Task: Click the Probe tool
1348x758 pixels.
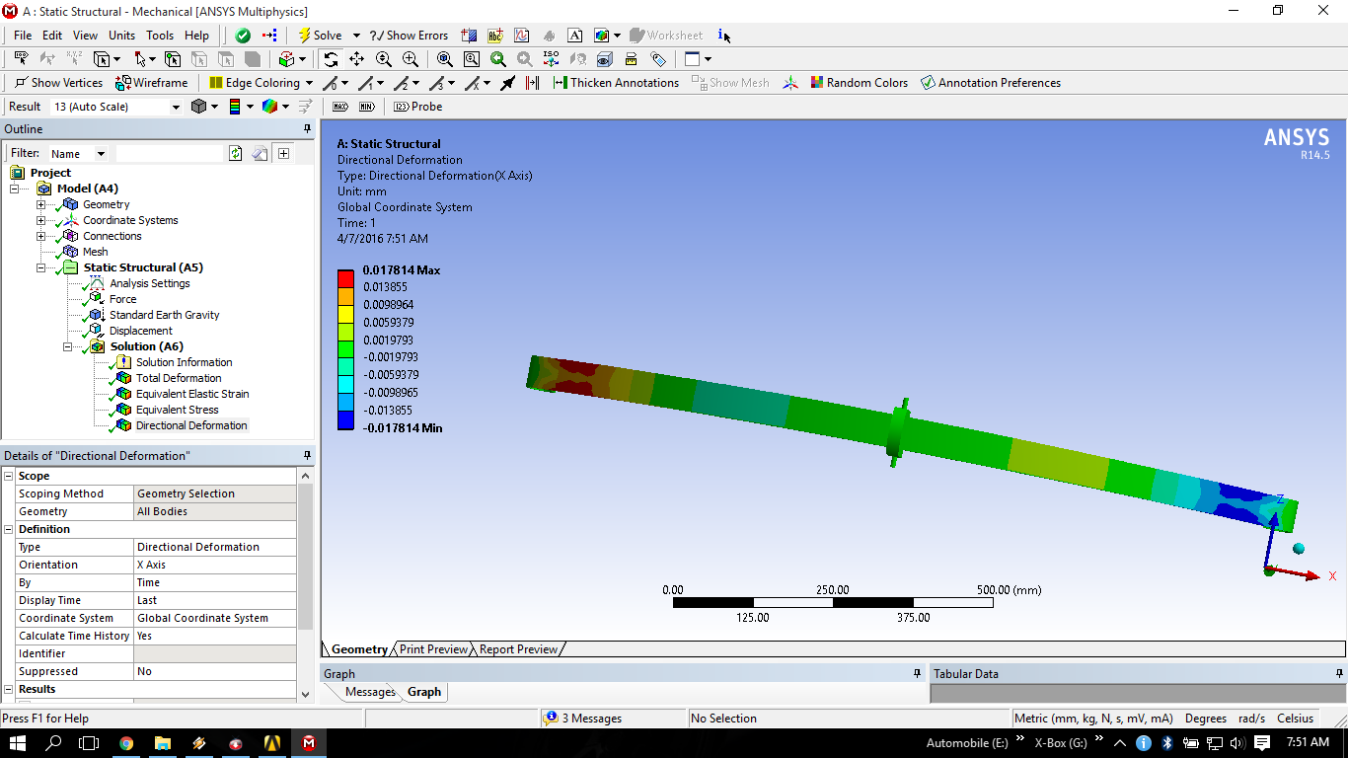Action: 418,107
